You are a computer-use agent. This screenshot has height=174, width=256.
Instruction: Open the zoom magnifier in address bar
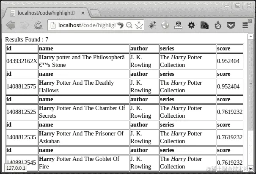pyautogui.click(x=129, y=25)
